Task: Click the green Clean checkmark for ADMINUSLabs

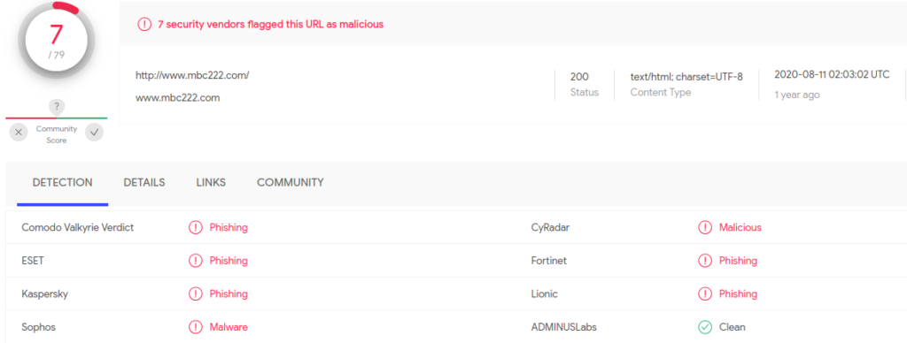Action: [705, 327]
